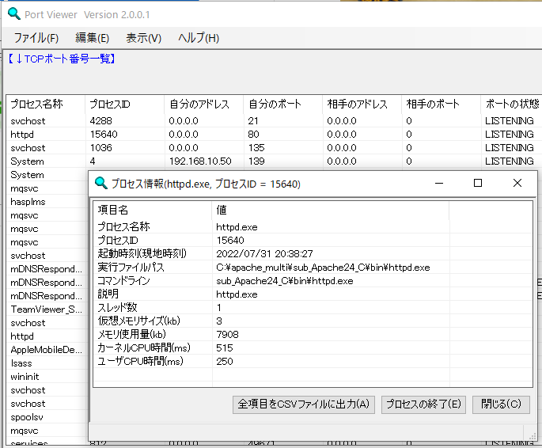Select the hasplms process row
Viewport: 542px width, 448px height.
click(46, 202)
